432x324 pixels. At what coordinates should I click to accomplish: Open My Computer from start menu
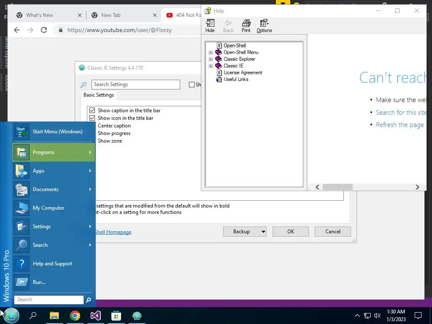coord(54,208)
